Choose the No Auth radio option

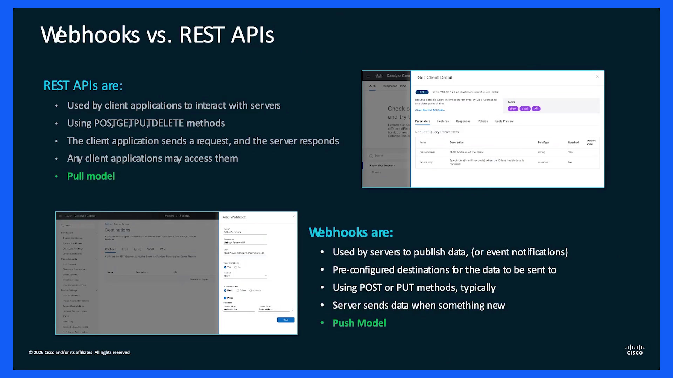(x=250, y=290)
